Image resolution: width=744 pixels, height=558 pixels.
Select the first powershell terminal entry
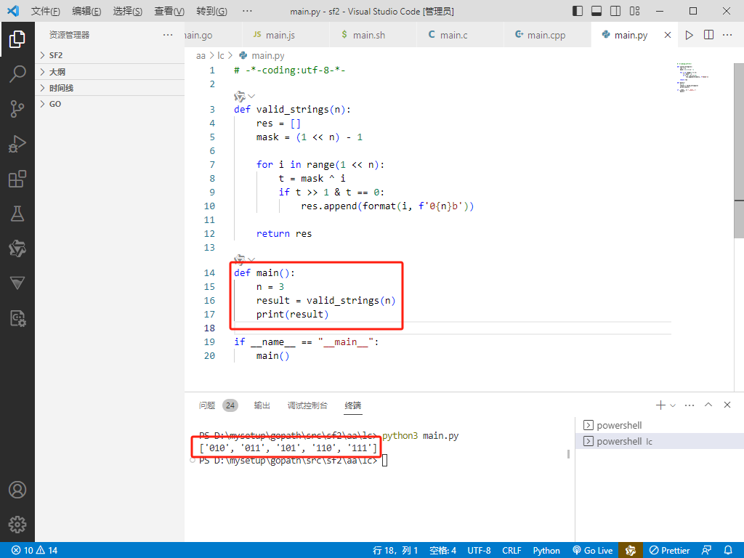[x=660, y=425]
